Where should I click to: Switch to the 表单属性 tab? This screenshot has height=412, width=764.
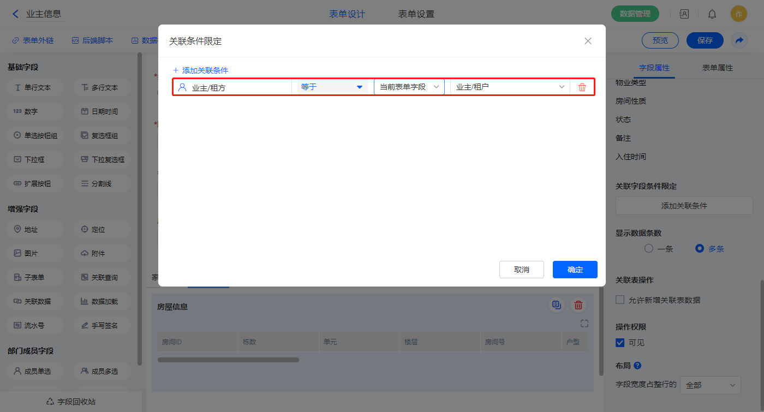717,68
